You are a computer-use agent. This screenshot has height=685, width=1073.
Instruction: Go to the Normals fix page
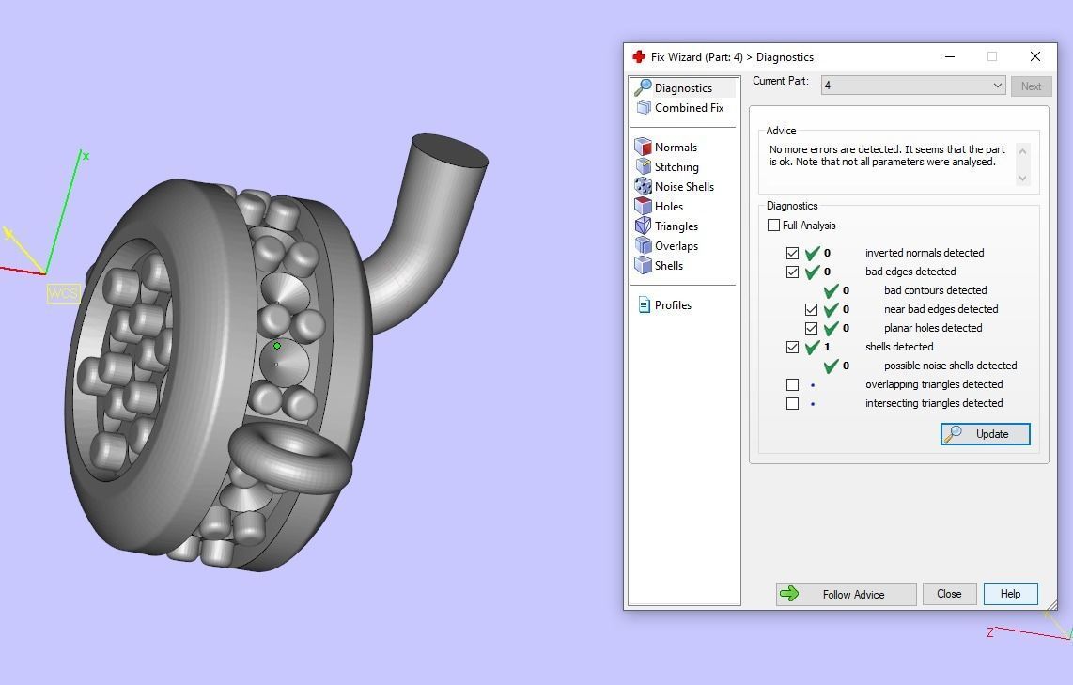pyautogui.click(x=676, y=147)
